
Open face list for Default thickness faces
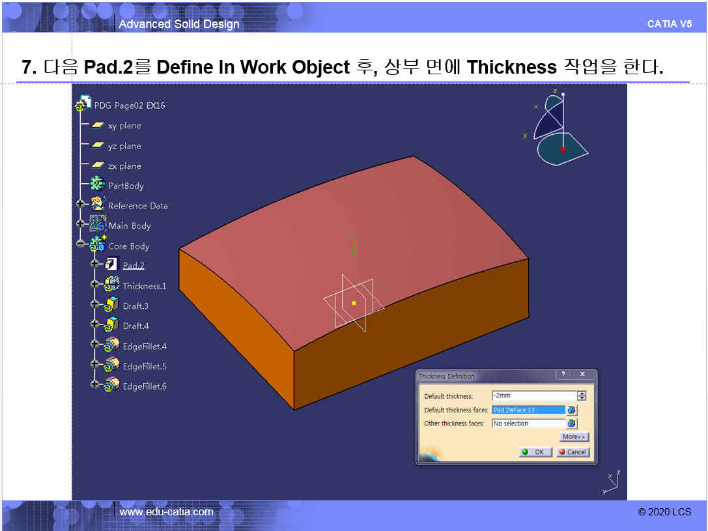click(571, 410)
